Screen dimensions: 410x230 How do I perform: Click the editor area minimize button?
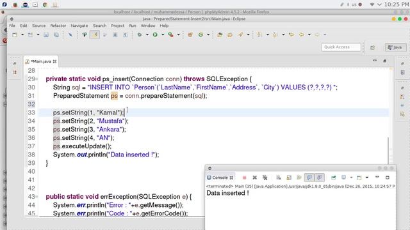375,61
